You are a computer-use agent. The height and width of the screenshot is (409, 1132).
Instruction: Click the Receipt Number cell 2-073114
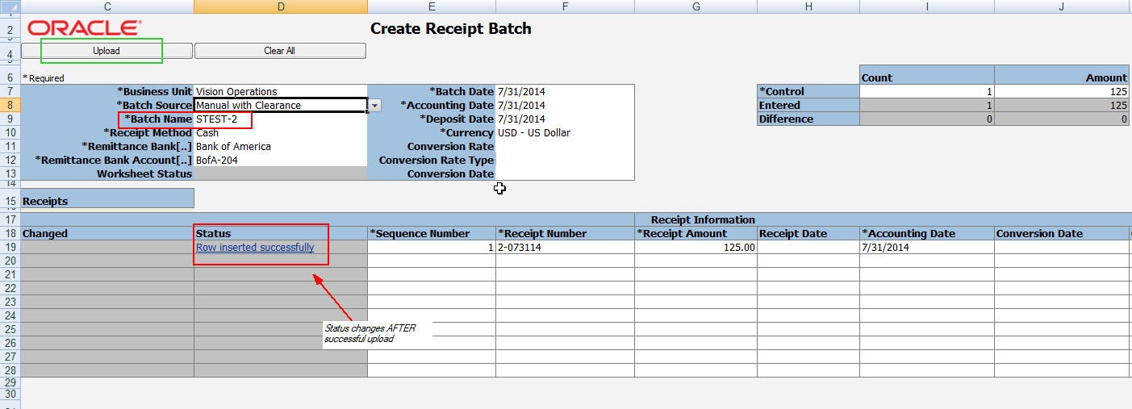tap(564, 248)
